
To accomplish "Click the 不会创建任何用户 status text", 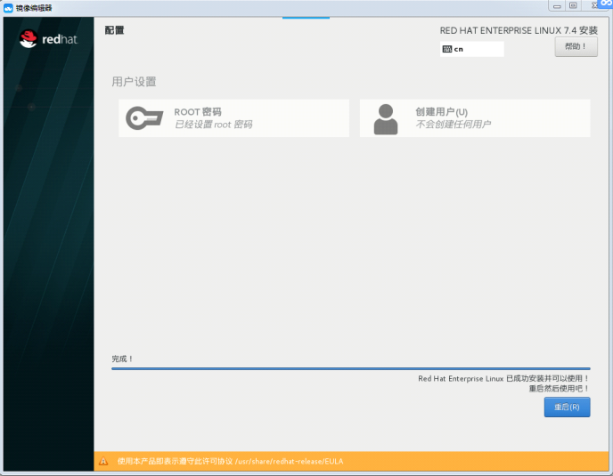I will [x=453, y=125].
